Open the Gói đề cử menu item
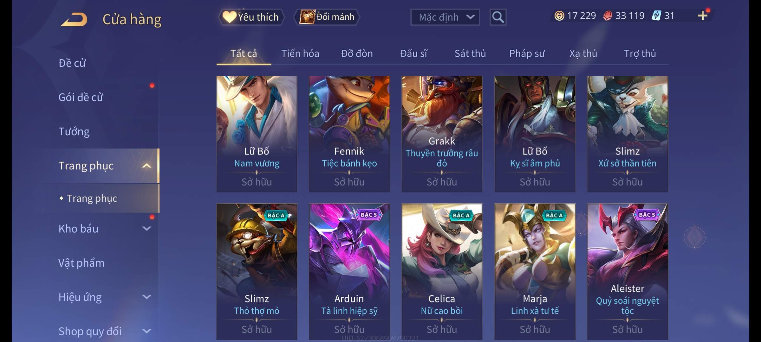The height and width of the screenshot is (342, 761). pyautogui.click(x=81, y=97)
